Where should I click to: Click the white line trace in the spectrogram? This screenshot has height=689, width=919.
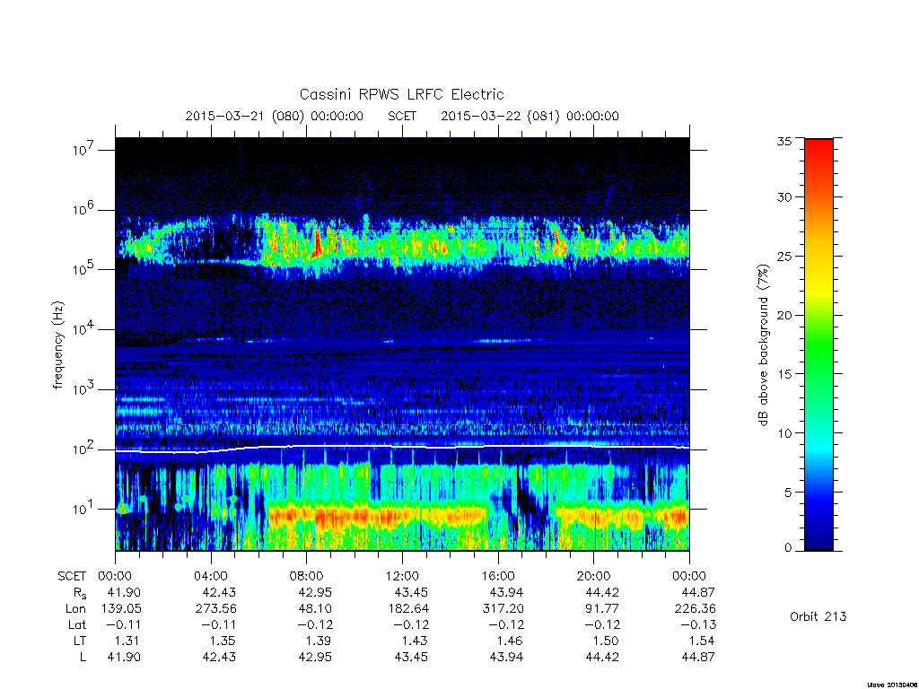[402, 447]
